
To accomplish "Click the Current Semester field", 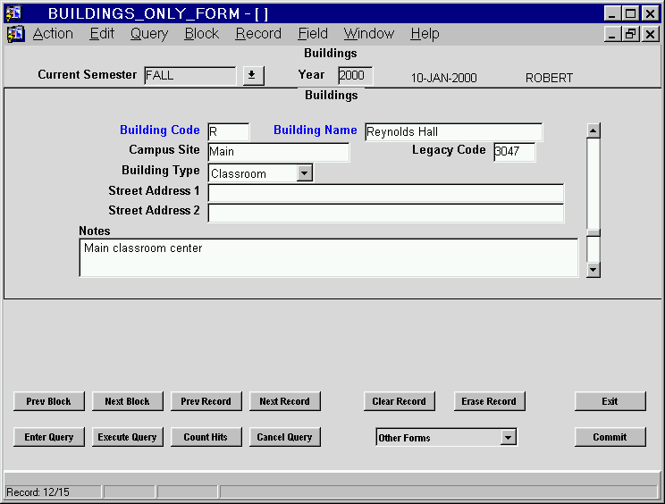I will pyautogui.click(x=190, y=76).
